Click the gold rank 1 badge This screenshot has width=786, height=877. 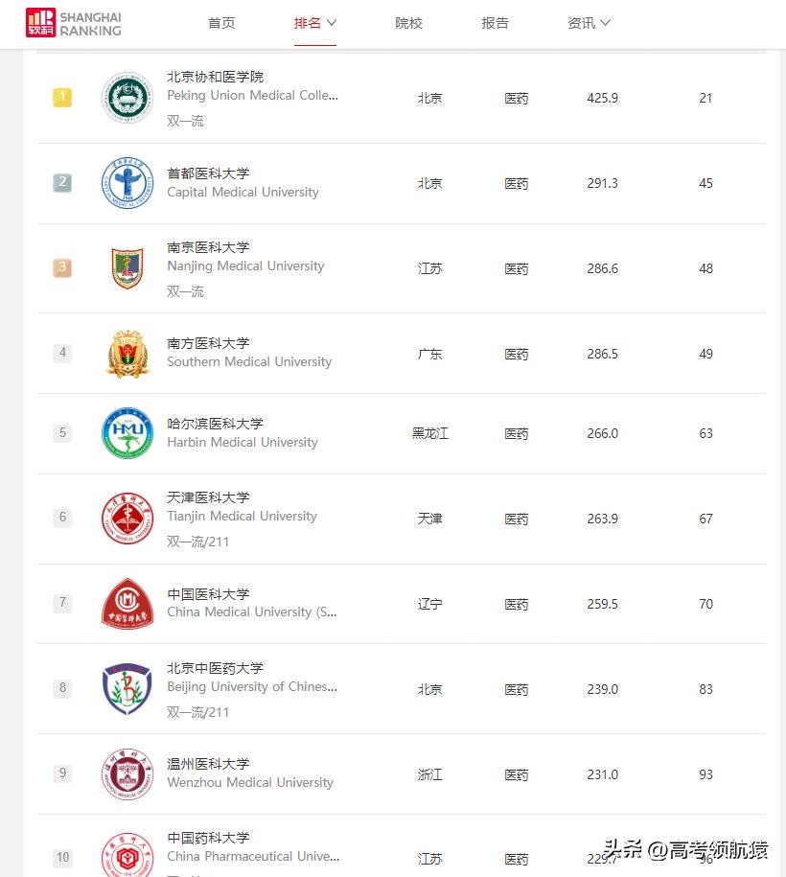pyautogui.click(x=62, y=97)
